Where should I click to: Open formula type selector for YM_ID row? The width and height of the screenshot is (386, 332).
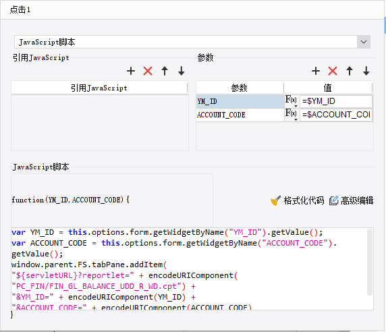click(292, 101)
